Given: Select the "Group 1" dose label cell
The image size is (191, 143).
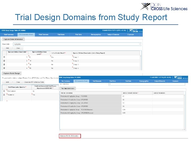Looking at the screenshot, I should coord(106,57).
